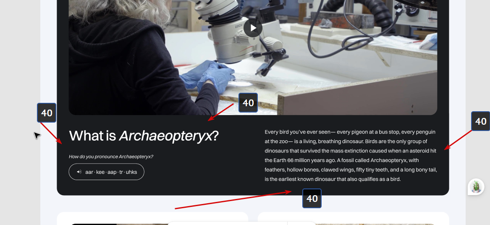Click the potted plant floating widget icon
490x225 pixels.
476,187
